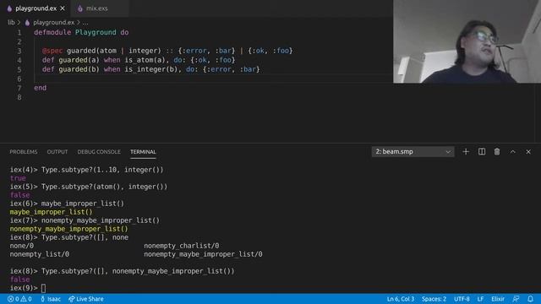Image resolution: width=541 pixels, height=304 pixels.
Task: Click the playground.ex breadcrumb segment
Action: tap(53, 23)
